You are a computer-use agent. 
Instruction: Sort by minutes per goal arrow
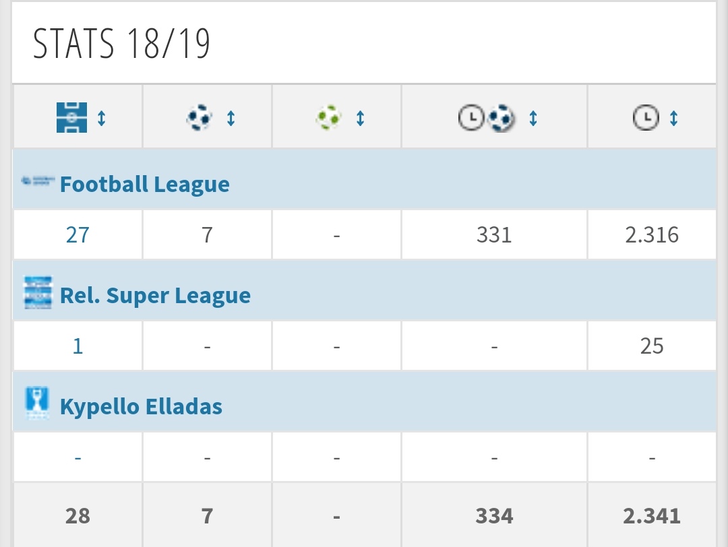click(x=533, y=118)
